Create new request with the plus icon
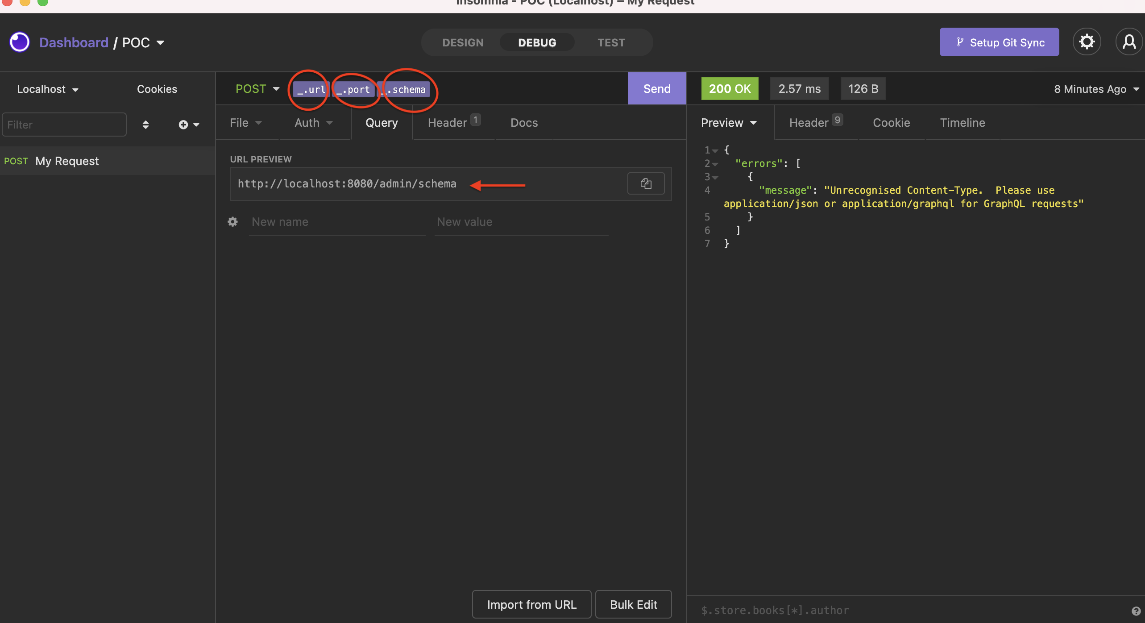This screenshot has width=1145, height=623. tap(184, 124)
